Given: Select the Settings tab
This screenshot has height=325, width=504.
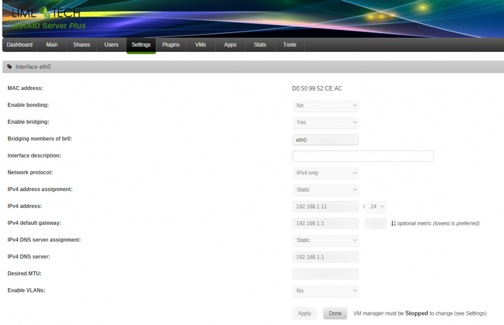Looking at the screenshot, I should coord(141,45).
